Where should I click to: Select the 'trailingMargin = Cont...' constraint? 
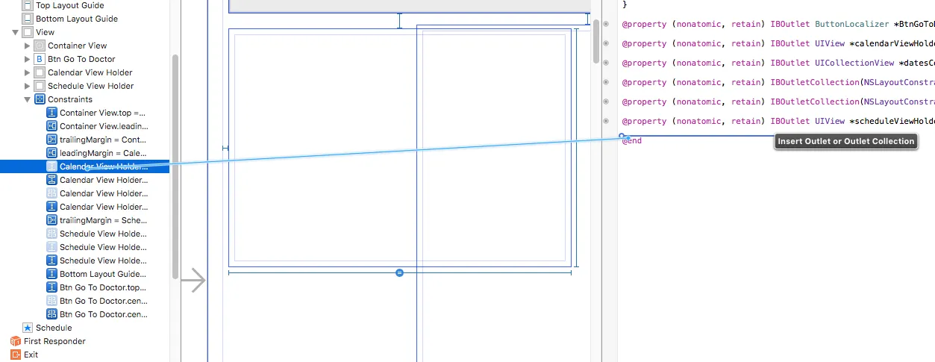pos(103,140)
